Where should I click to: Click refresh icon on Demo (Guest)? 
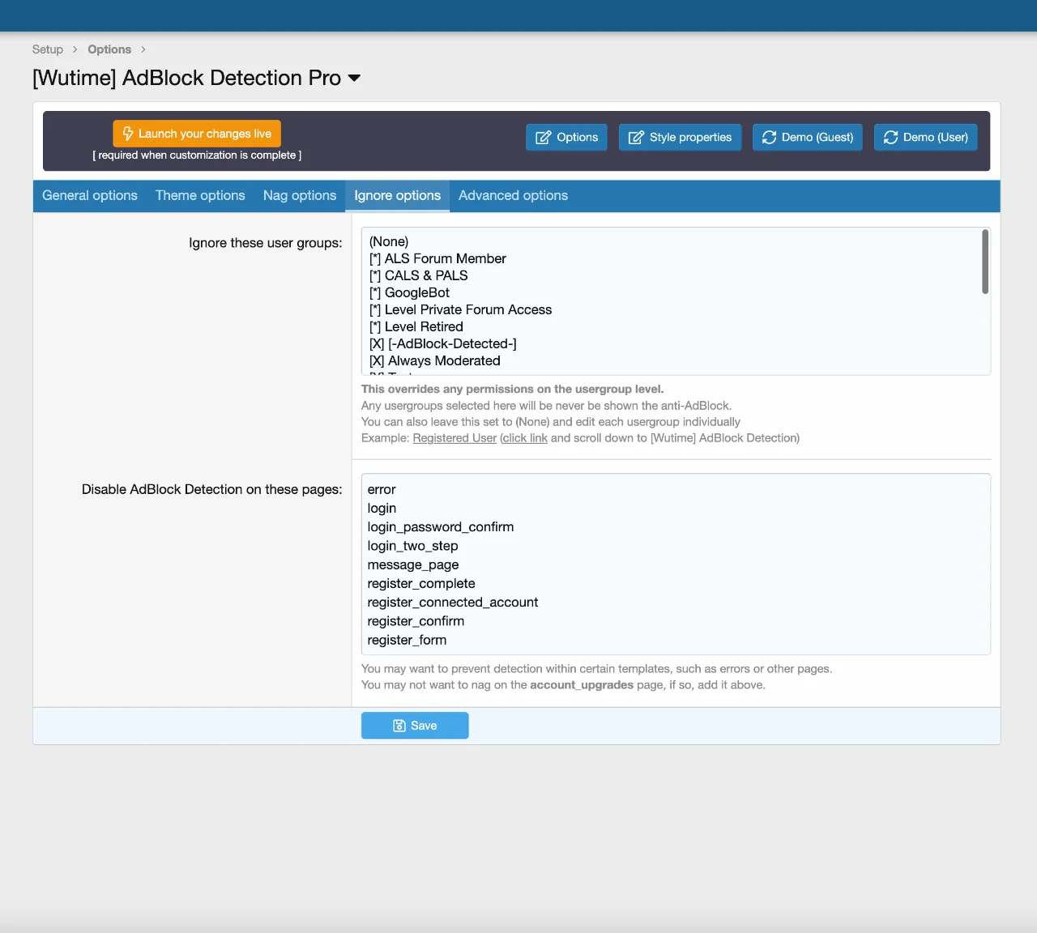point(770,138)
